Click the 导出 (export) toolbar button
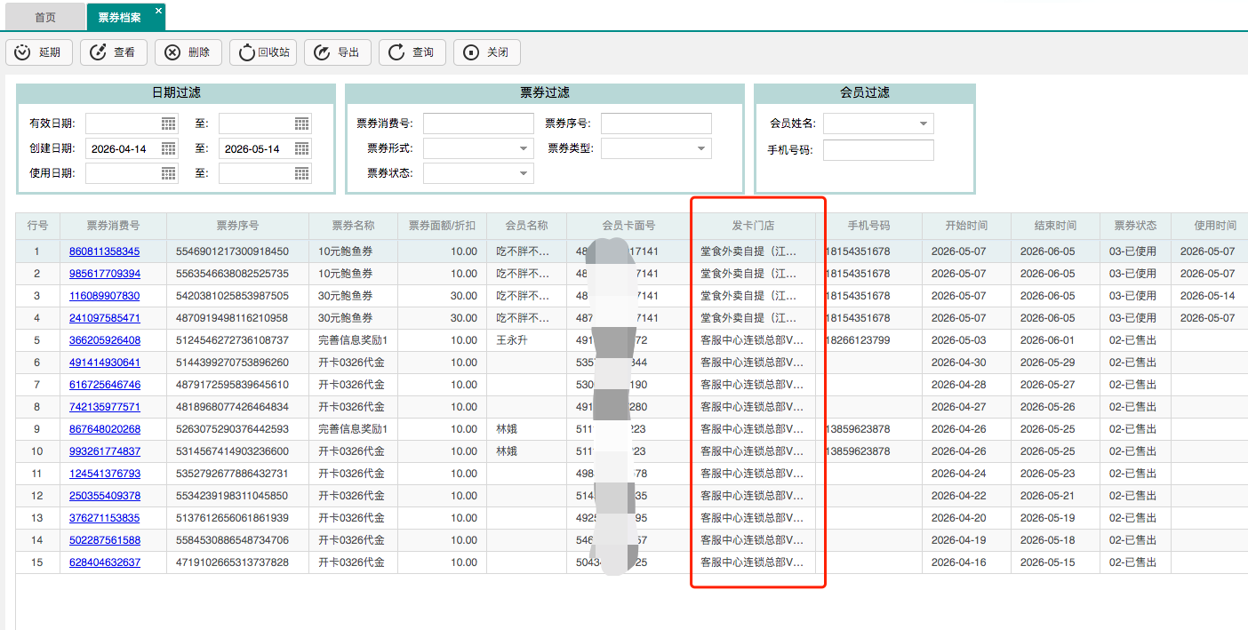The width and height of the screenshot is (1248, 630). pyautogui.click(x=338, y=52)
